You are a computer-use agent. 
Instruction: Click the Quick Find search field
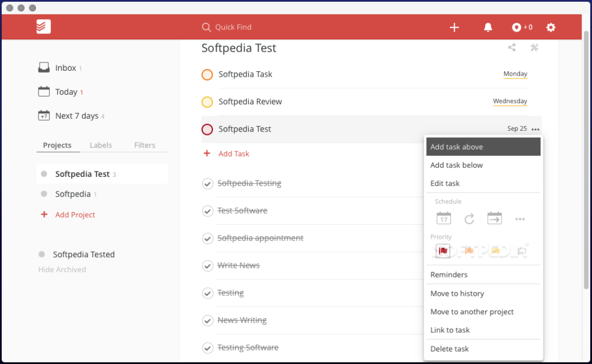click(x=234, y=27)
